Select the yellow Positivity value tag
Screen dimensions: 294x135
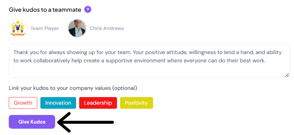pos(136,103)
